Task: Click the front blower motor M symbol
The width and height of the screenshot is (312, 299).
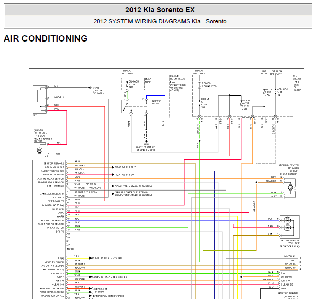Action: tap(40, 150)
